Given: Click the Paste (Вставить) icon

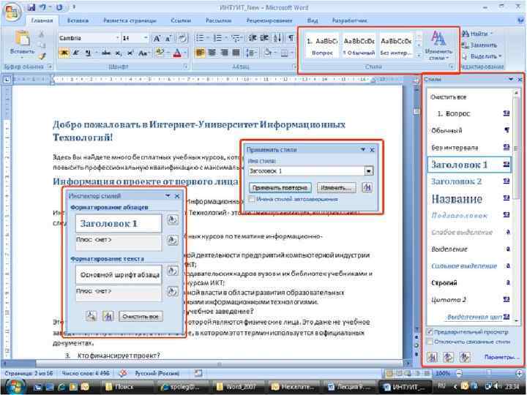Looking at the screenshot, I should click(22, 39).
